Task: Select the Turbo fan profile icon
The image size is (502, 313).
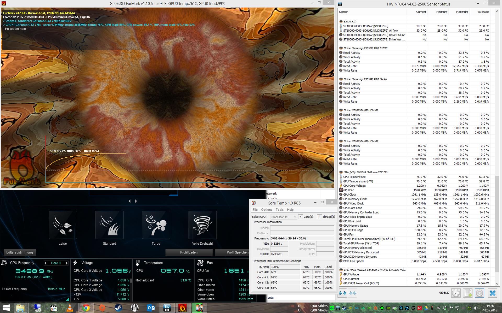Action: (x=156, y=225)
